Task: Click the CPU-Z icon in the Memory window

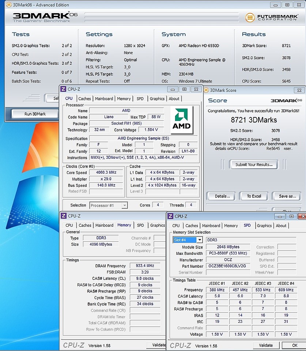Action: click(x=64, y=216)
